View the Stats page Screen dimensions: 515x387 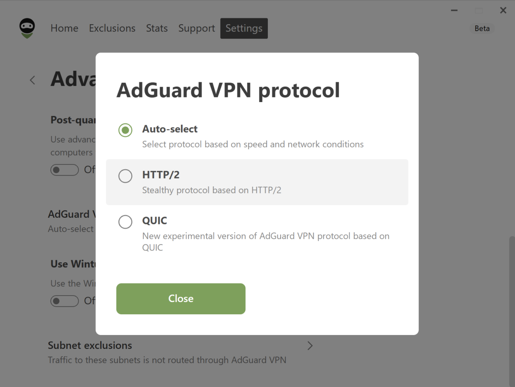click(157, 28)
